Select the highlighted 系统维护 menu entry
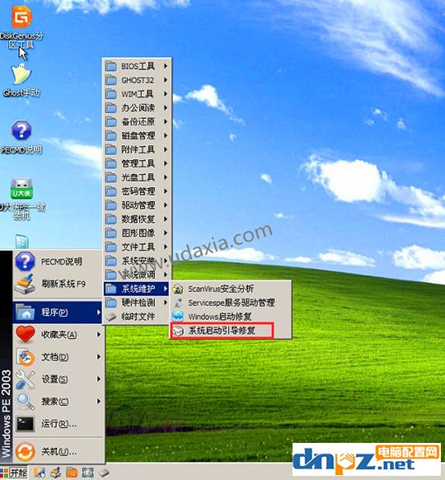The image size is (445, 480). pos(137,289)
